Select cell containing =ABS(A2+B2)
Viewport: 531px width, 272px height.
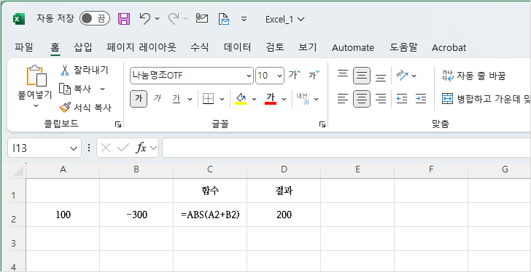point(210,215)
